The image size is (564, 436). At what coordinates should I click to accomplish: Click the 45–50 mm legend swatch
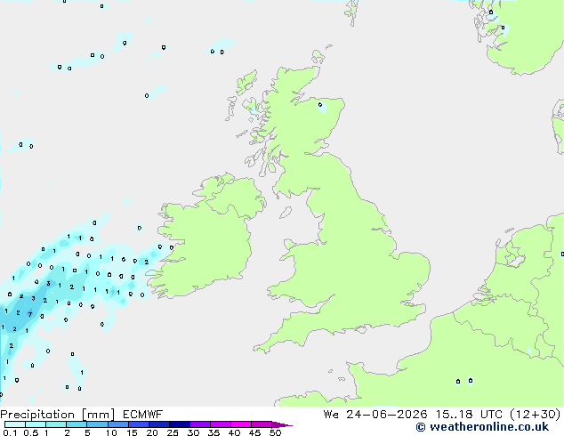tap(262, 424)
